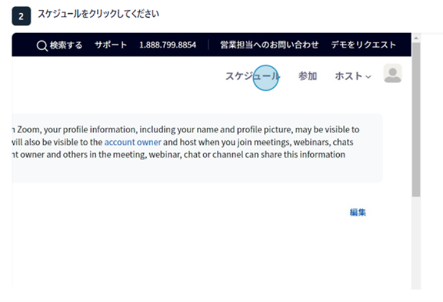Click the 検索する search label
The width and height of the screenshot is (443, 302).
[66, 45]
